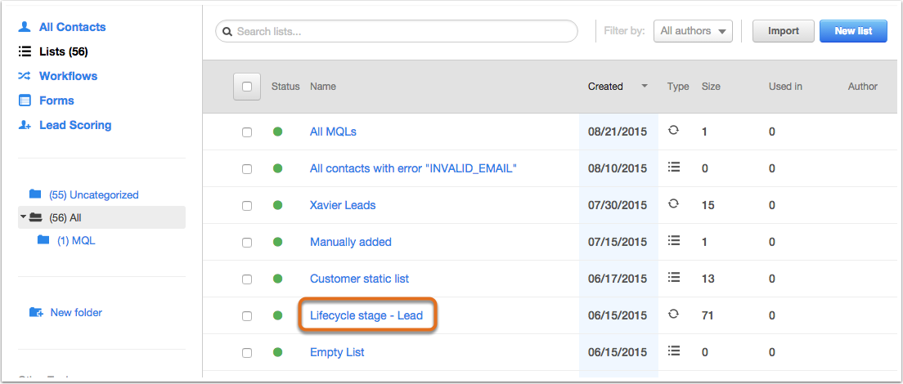
Task: Open the Empty List link
Action: point(337,352)
